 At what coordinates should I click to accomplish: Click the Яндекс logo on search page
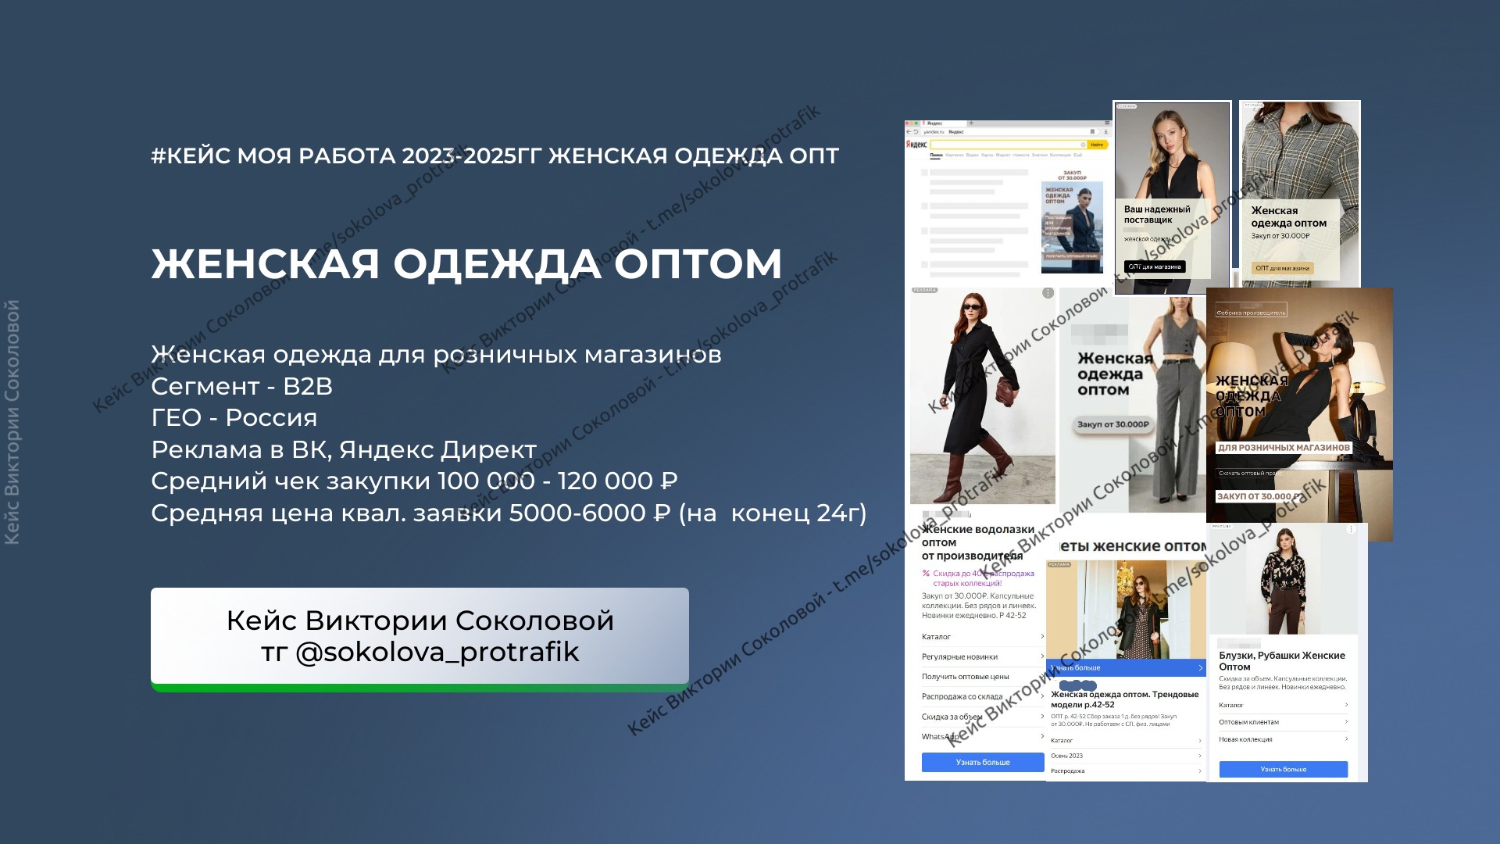coord(916,145)
